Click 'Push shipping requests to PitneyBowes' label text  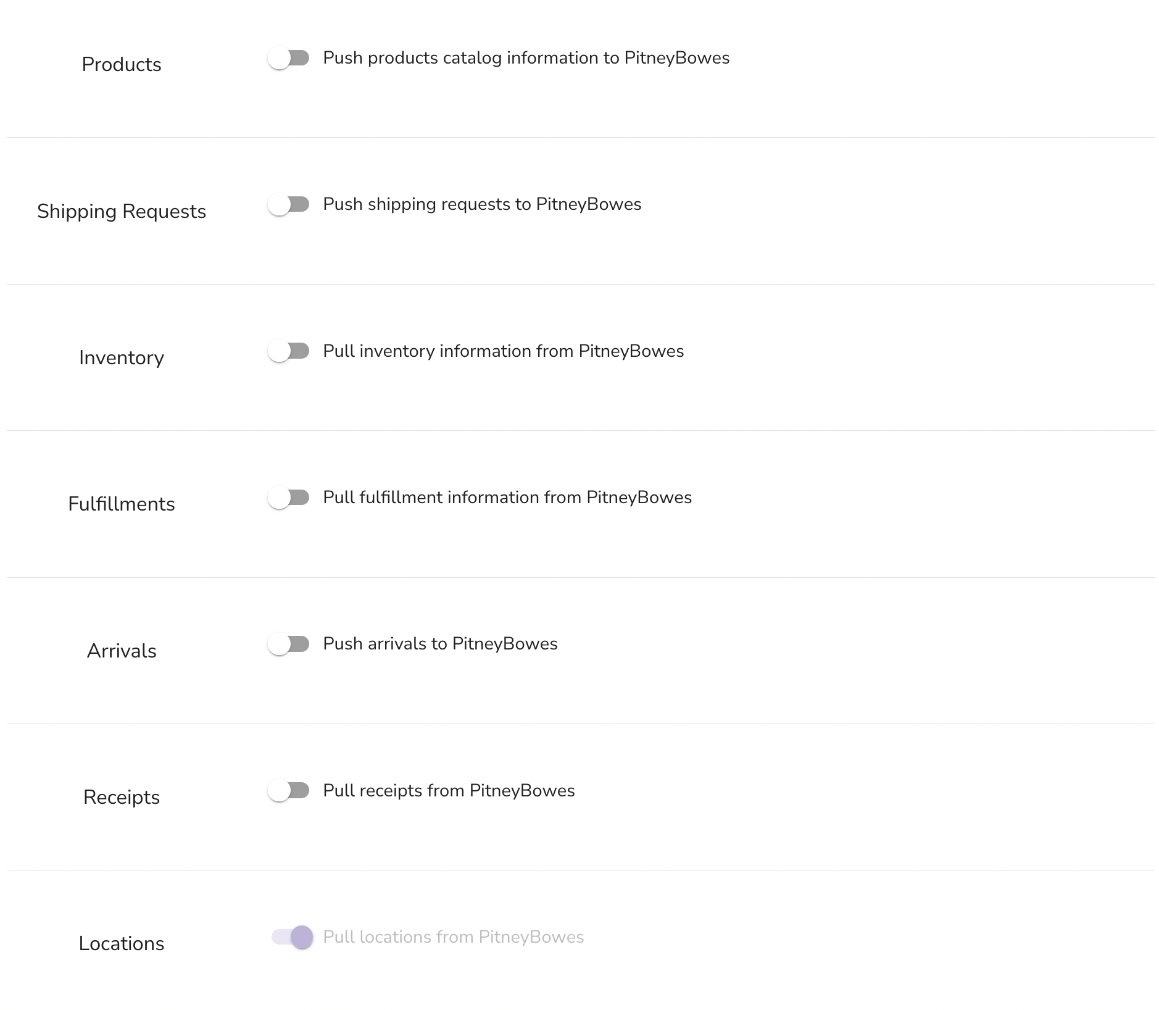482,204
